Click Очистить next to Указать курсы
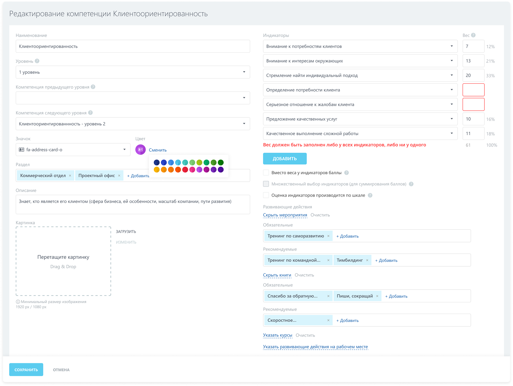 tap(305, 335)
